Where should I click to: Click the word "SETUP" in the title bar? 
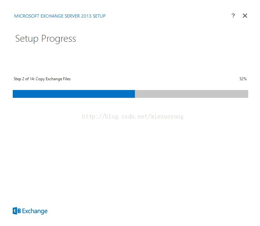99,16
